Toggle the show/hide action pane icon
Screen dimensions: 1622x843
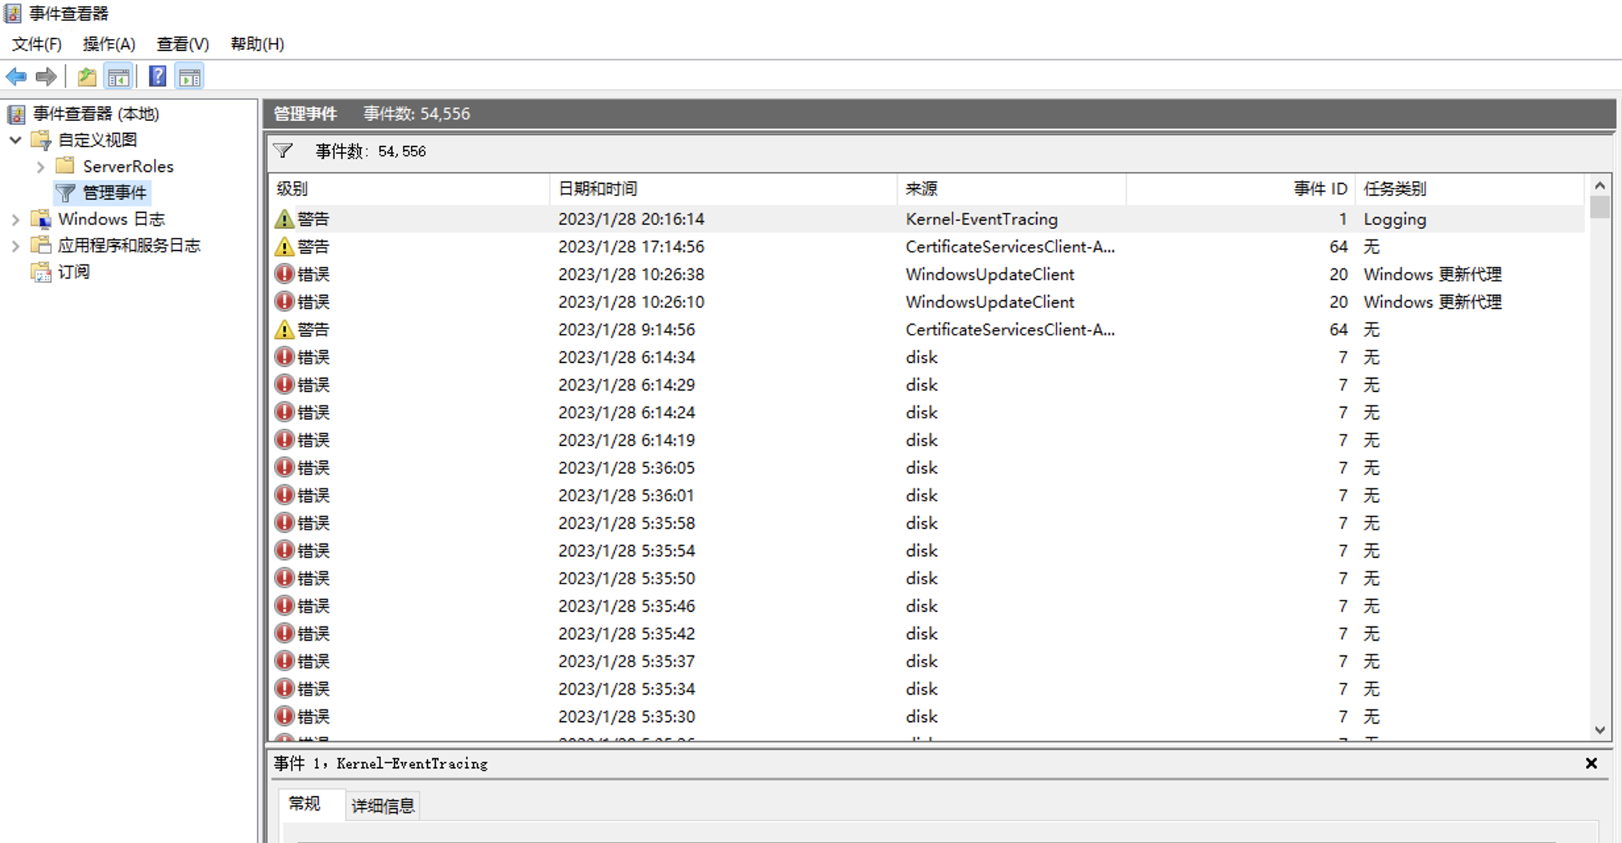[190, 77]
